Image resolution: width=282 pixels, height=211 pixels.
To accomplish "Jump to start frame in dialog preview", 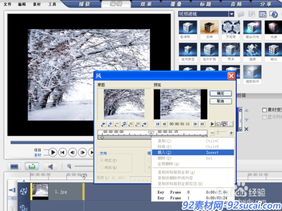I will point(157,124).
